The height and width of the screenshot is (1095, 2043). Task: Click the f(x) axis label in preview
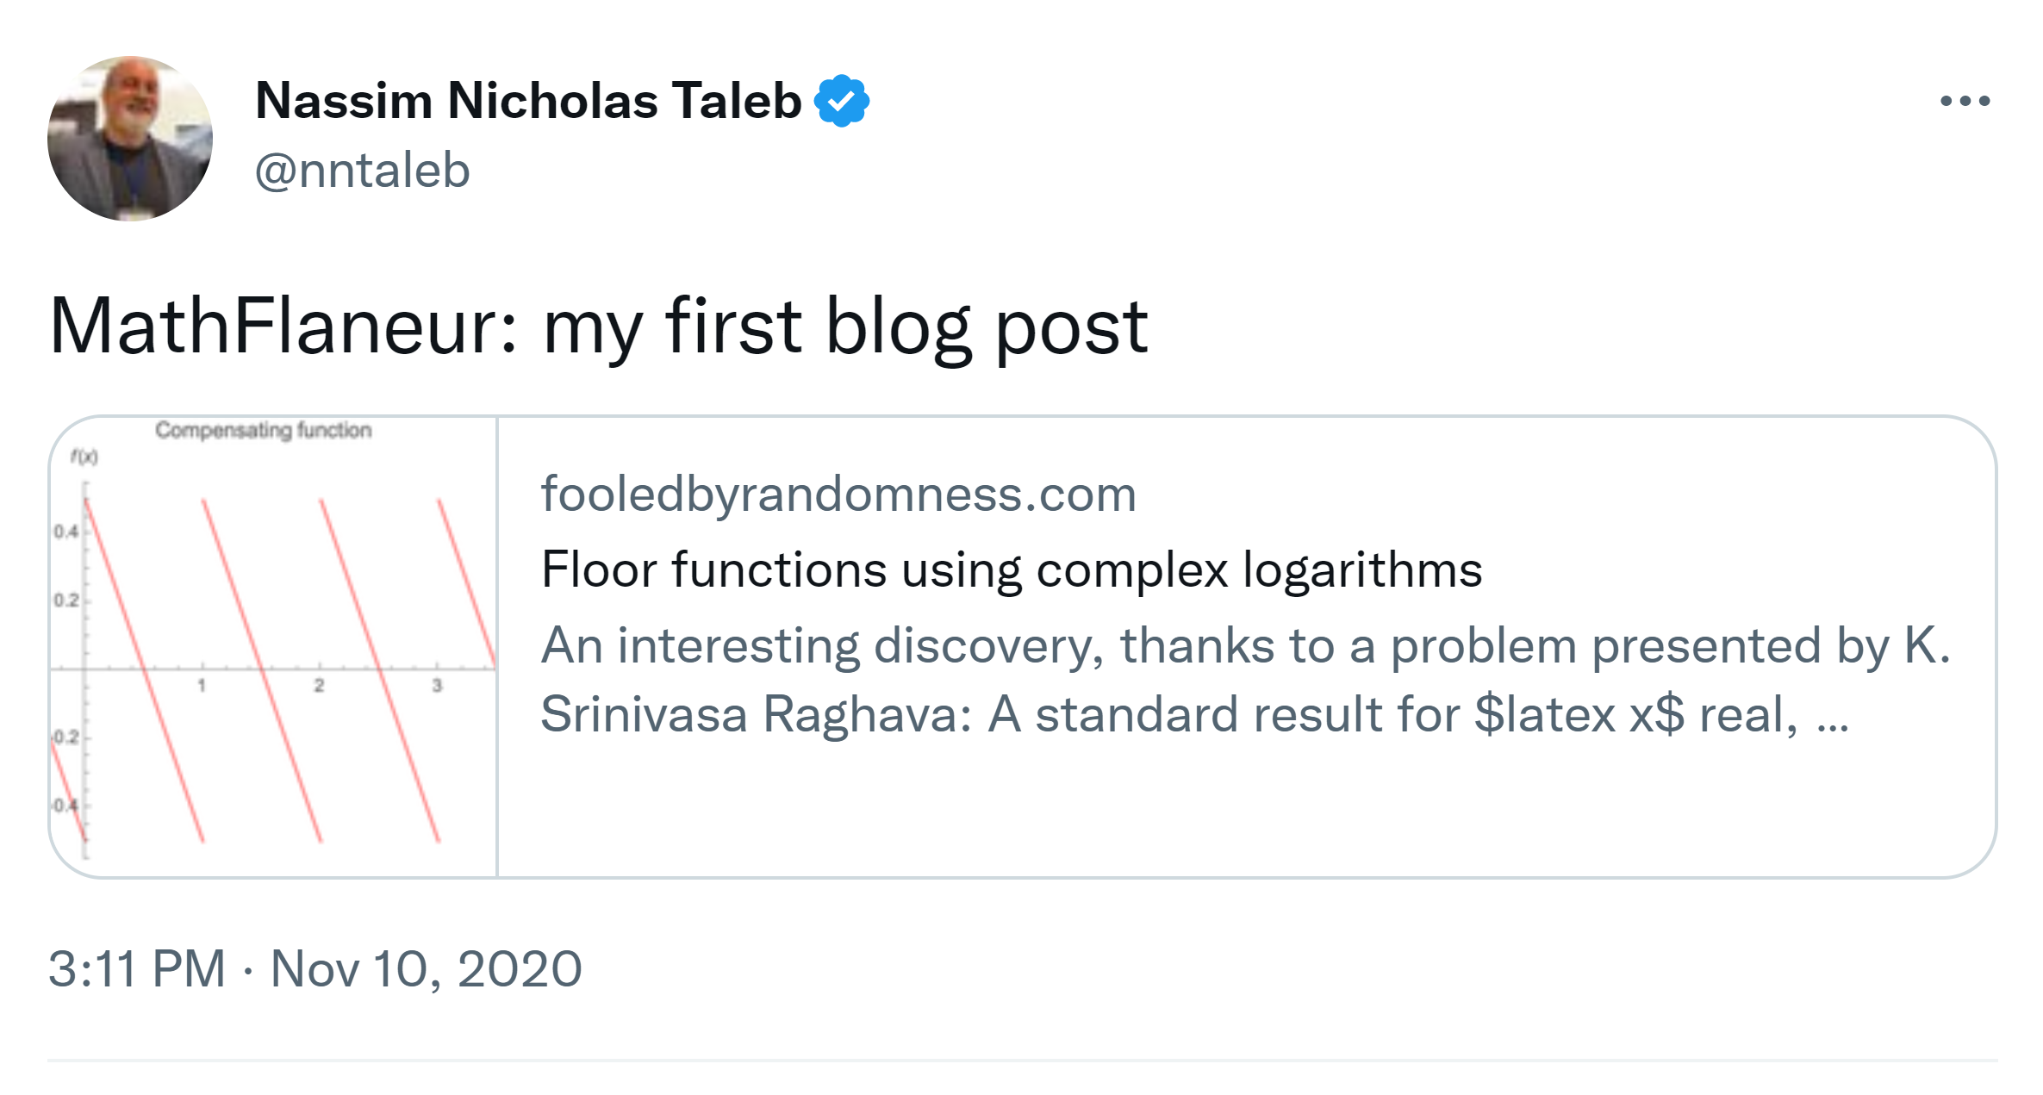[x=84, y=457]
